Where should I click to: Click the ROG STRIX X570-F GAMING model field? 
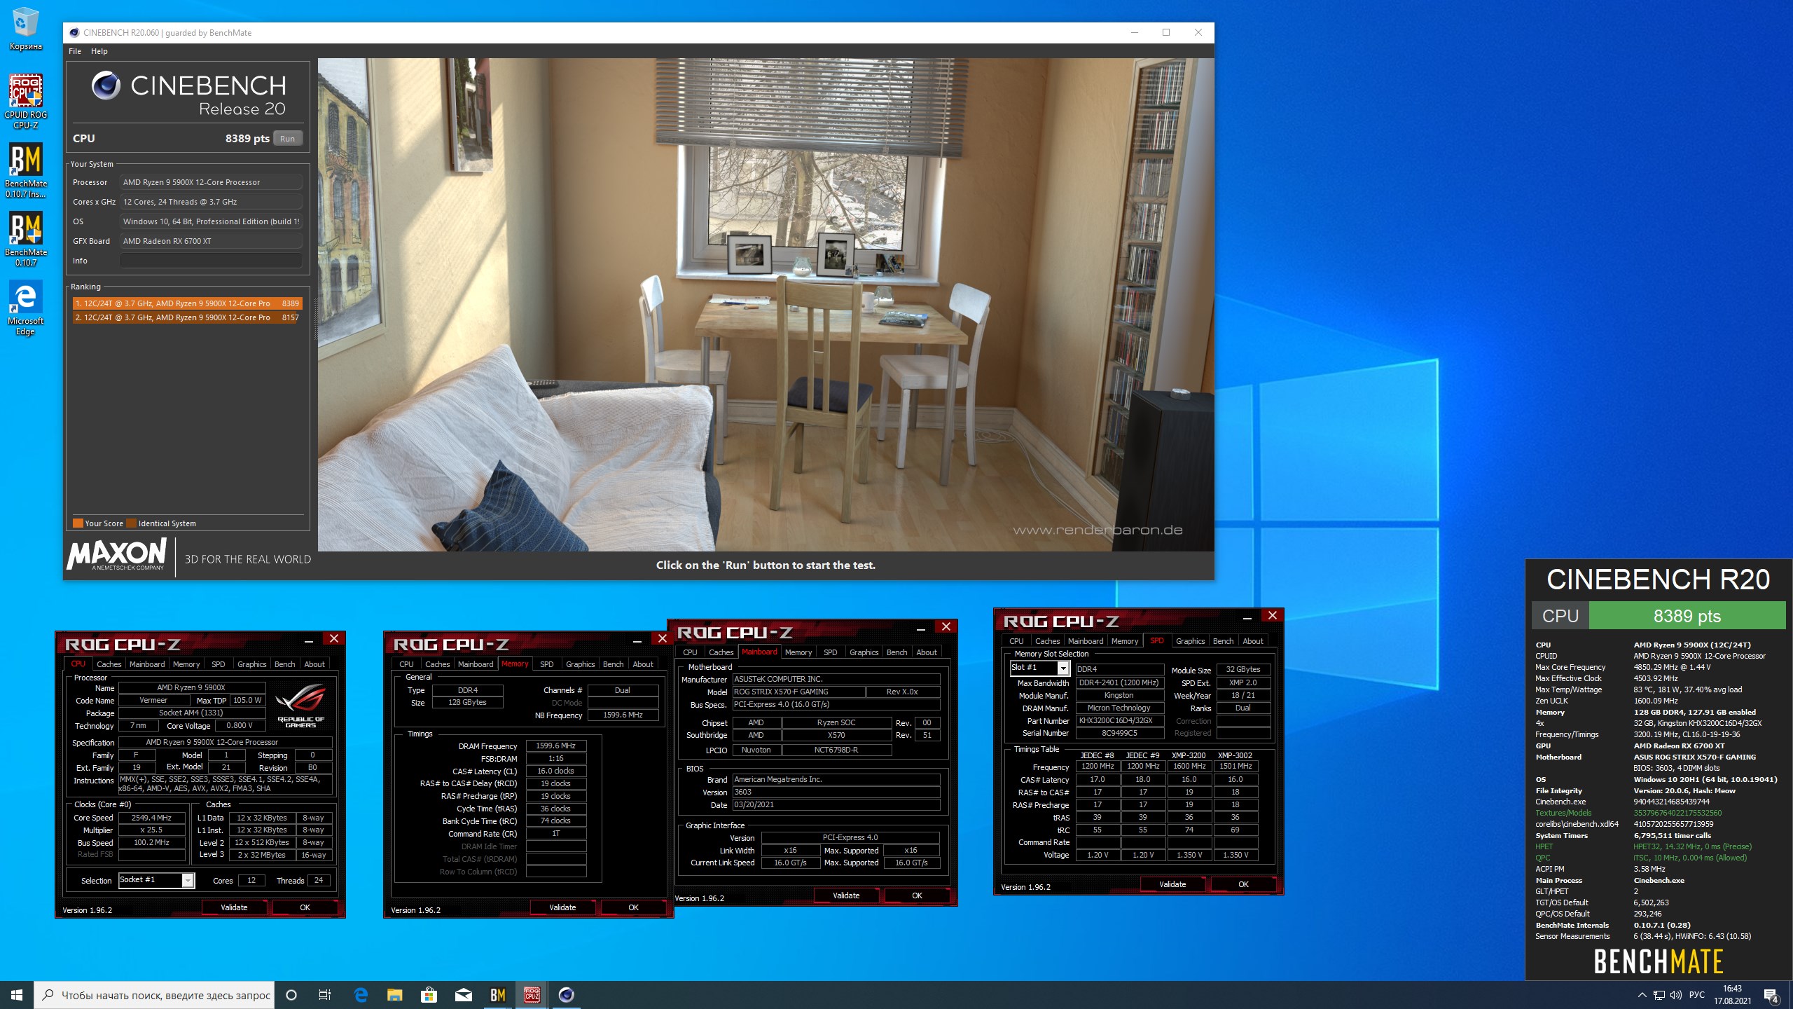click(x=798, y=692)
